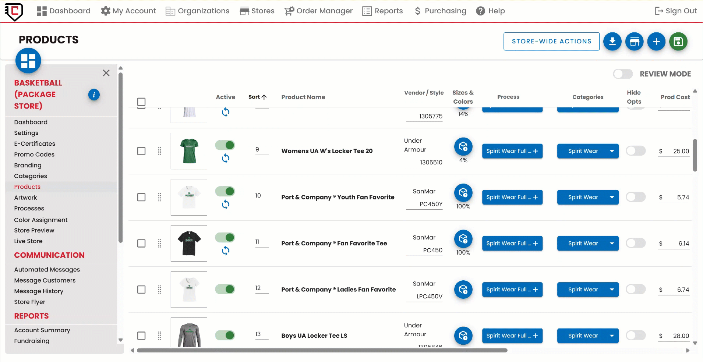
Task: Check the box for Ladies Fan Favorite row
Action: (x=141, y=290)
